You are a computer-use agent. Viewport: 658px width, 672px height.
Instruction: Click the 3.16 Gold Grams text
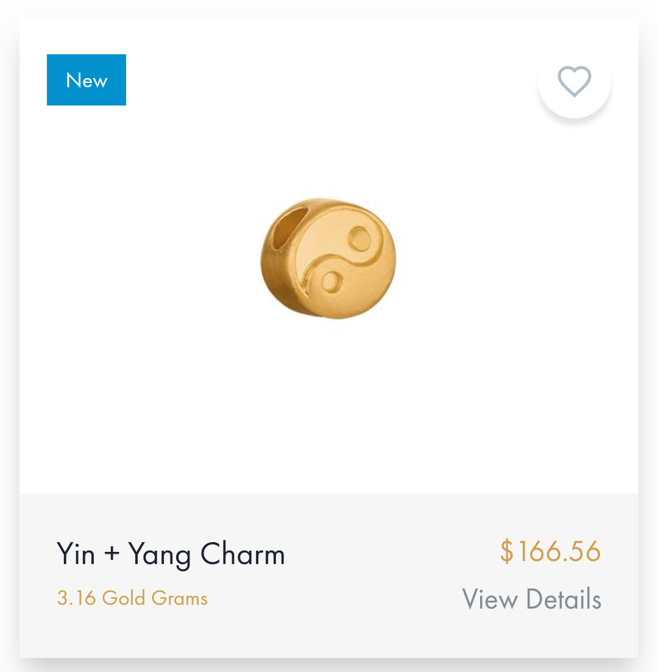132,598
